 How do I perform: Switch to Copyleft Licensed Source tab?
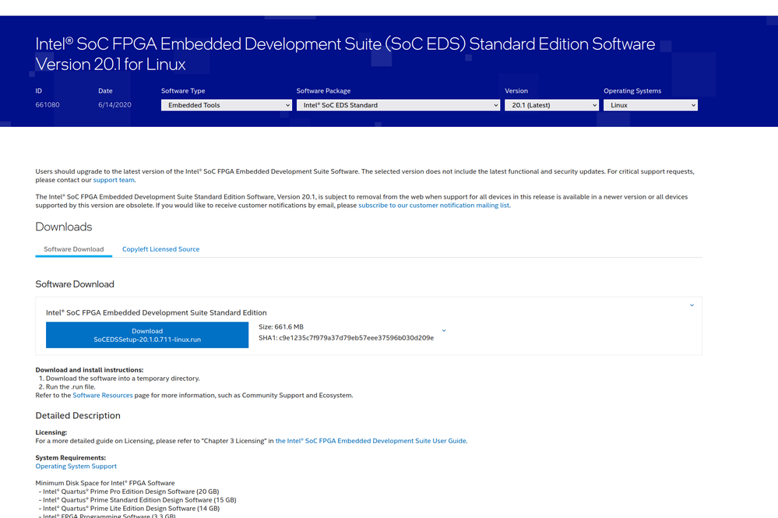click(x=160, y=249)
